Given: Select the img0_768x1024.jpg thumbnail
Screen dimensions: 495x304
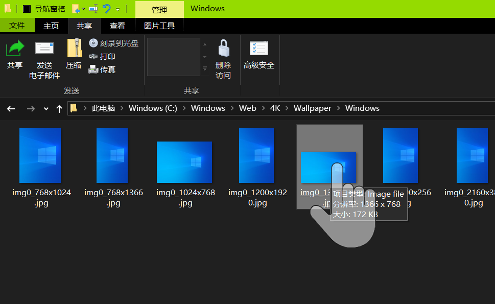Looking at the screenshot, I should tap(40, 155).
